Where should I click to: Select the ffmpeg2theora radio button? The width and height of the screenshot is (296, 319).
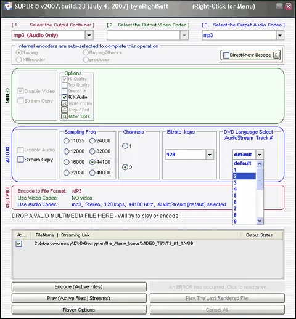tap(86, 52)
